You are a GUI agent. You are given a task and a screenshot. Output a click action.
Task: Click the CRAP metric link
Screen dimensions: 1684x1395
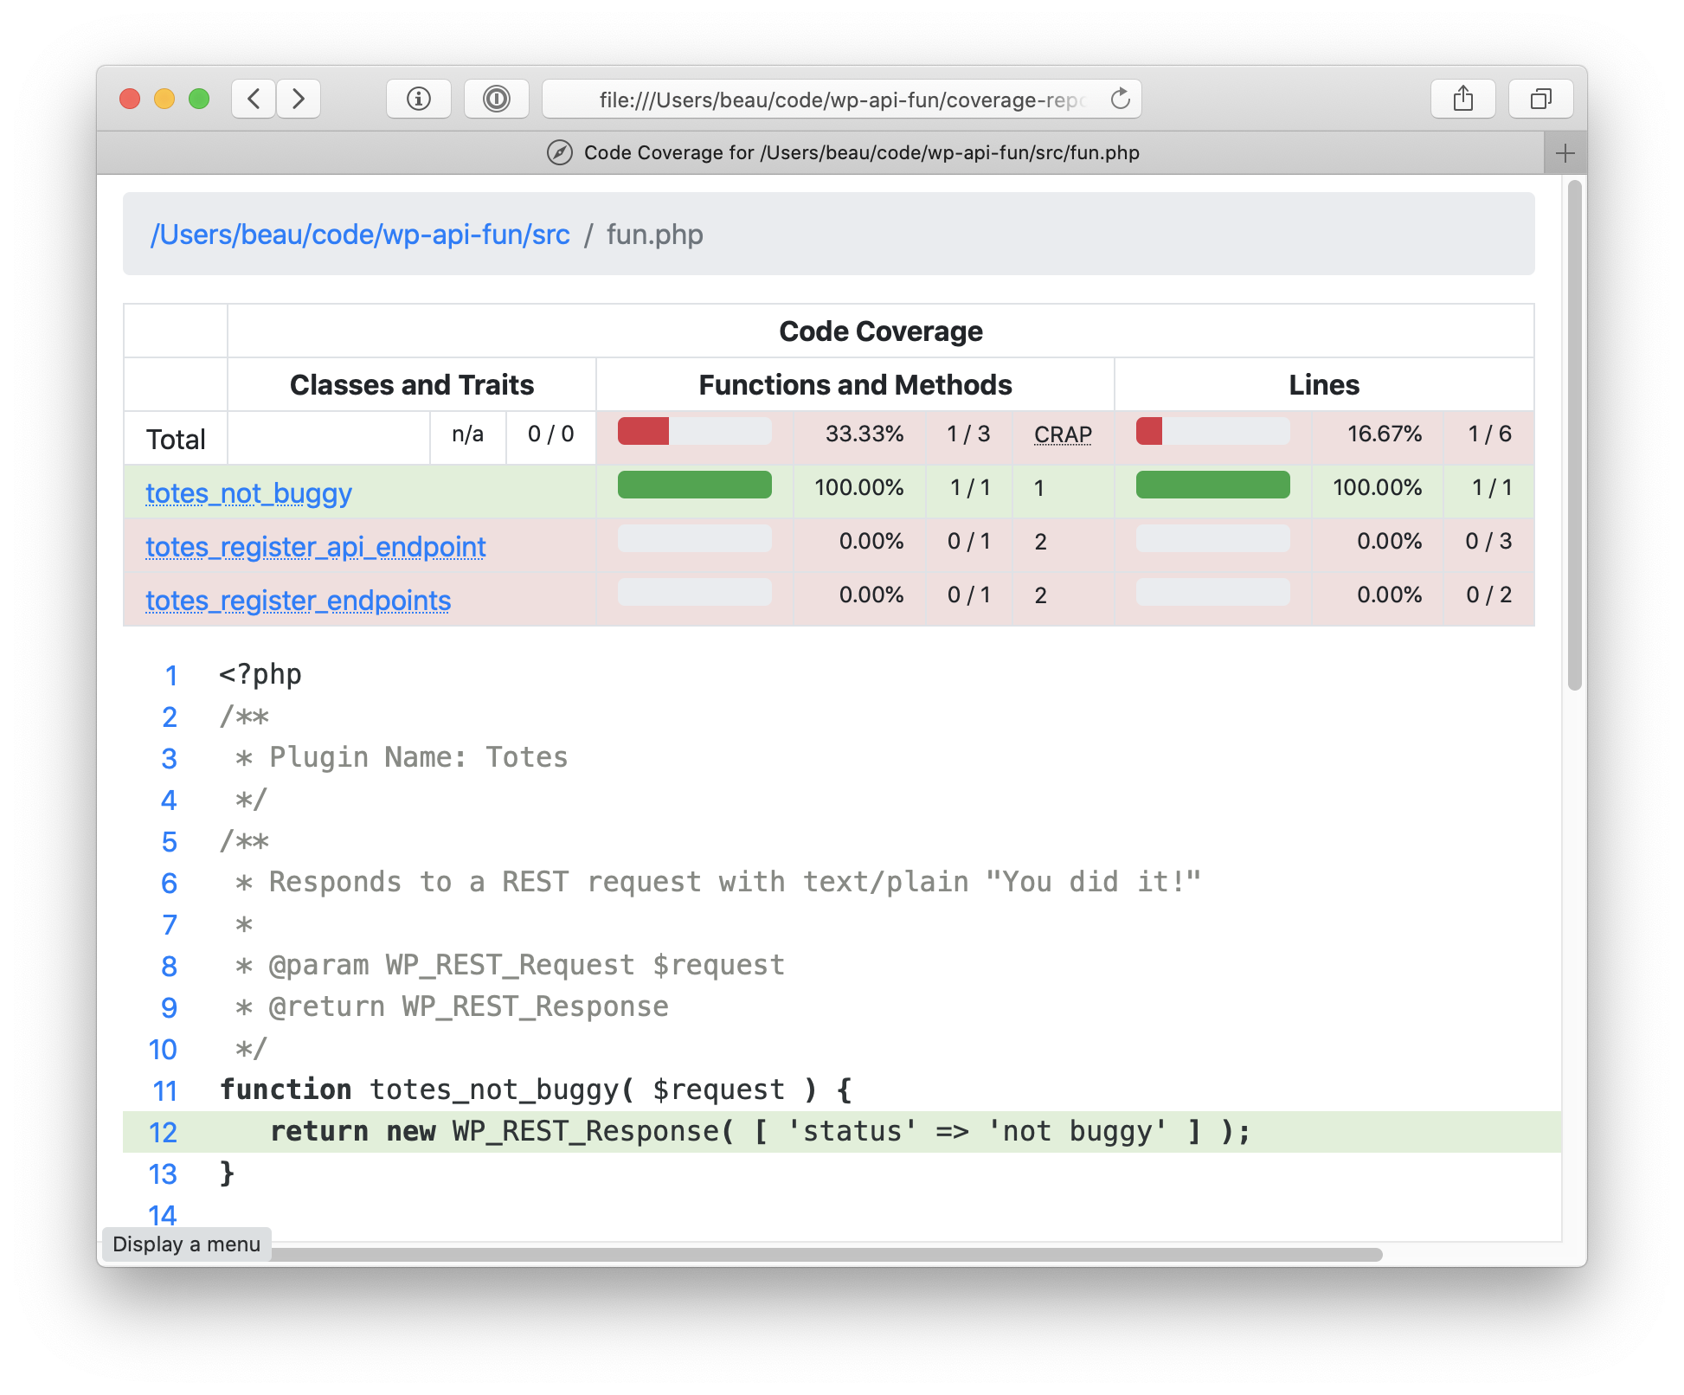(1063, 434)
